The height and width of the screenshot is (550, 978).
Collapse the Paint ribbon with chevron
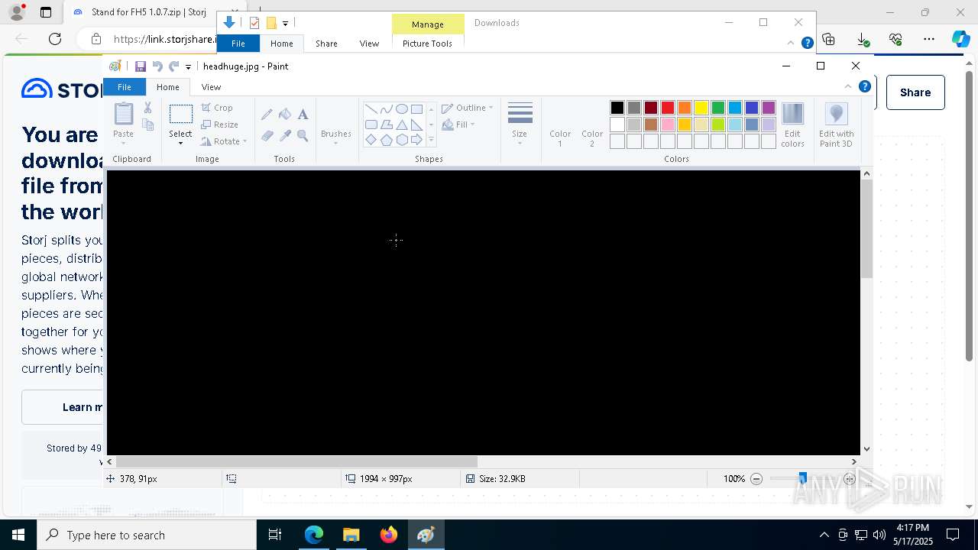847,86
